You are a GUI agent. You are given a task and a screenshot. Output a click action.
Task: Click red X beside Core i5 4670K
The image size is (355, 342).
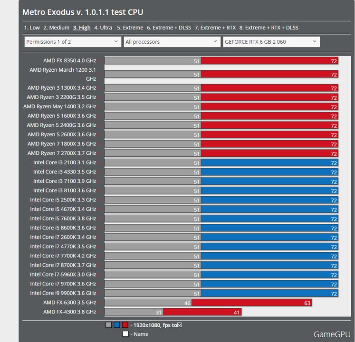(100, 209)
